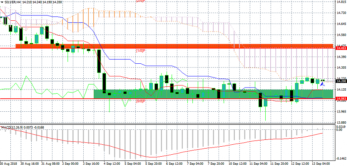Image resolution: width=347 pixels, height=167 pixels.
Task: Click the -0.1462 MACD scale value
Action: pyautogui.click(x=340, y=158)
